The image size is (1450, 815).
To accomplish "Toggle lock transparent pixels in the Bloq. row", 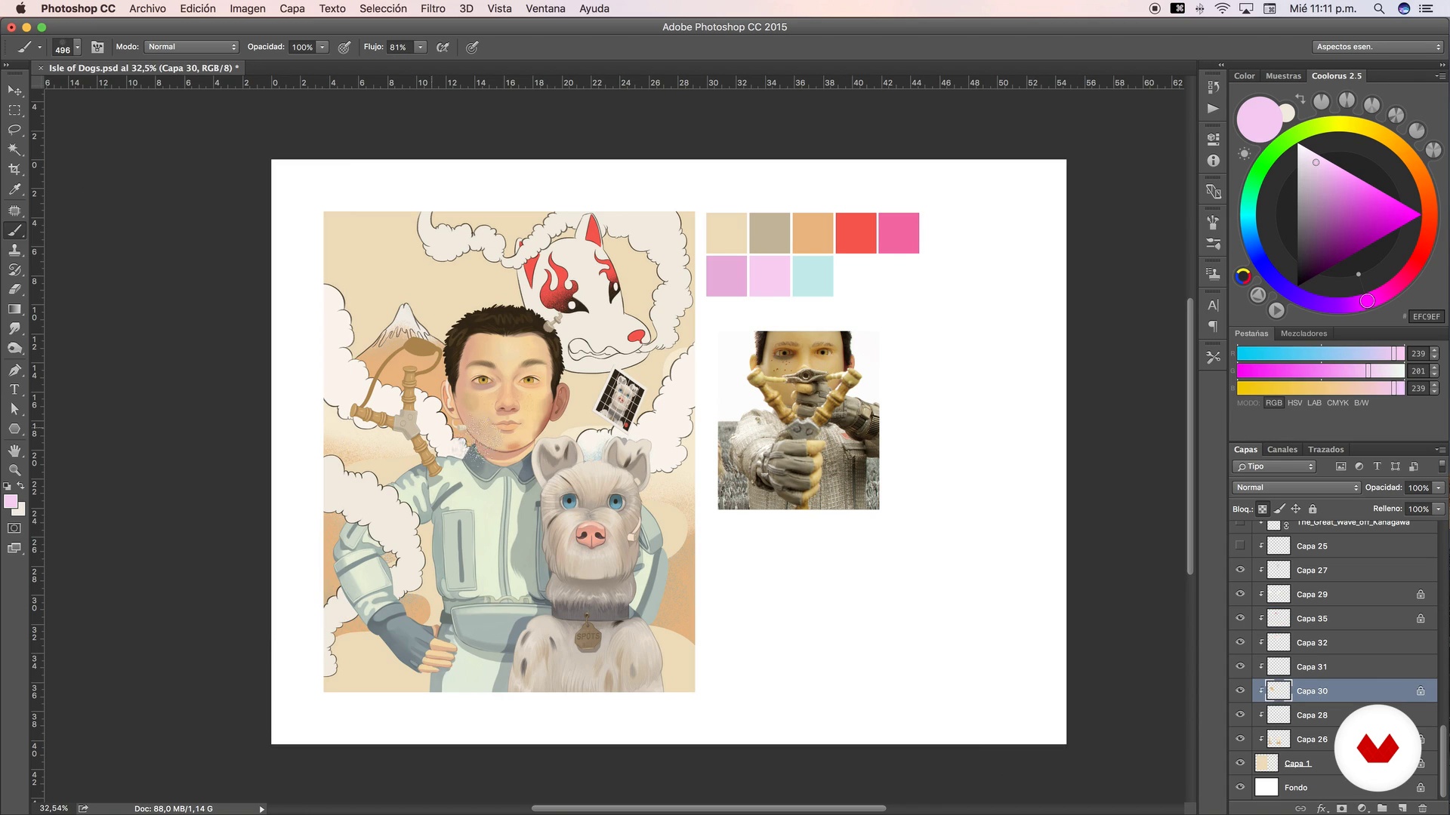I will point(1262,509).
